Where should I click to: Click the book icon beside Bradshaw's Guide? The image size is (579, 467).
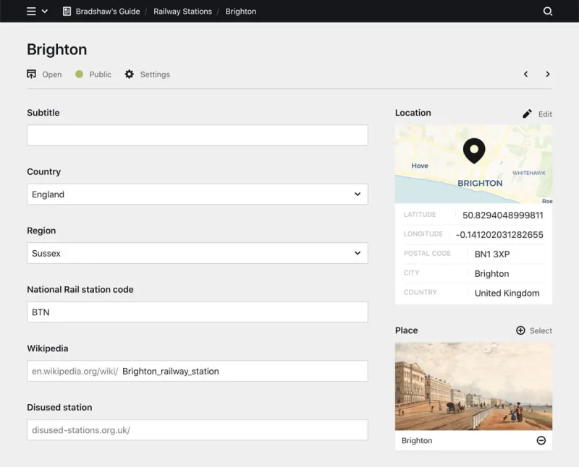pos(67,11)
